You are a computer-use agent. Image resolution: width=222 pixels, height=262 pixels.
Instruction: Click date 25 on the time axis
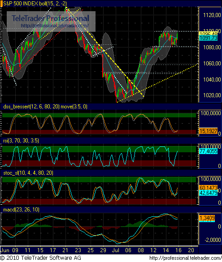[91, 250]
